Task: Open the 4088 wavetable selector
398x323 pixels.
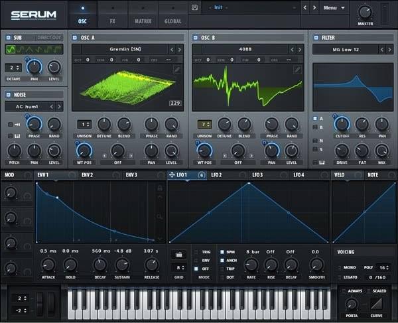Action: [x=245, y=49]
